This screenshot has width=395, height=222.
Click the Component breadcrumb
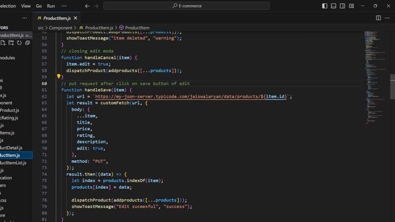click(60, 28)
